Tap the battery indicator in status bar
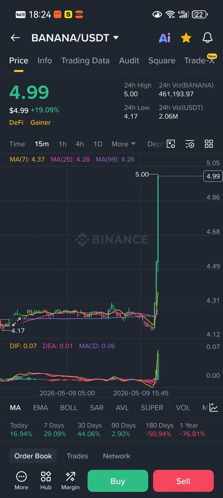The image size is (223, 498). click(200, 14)
